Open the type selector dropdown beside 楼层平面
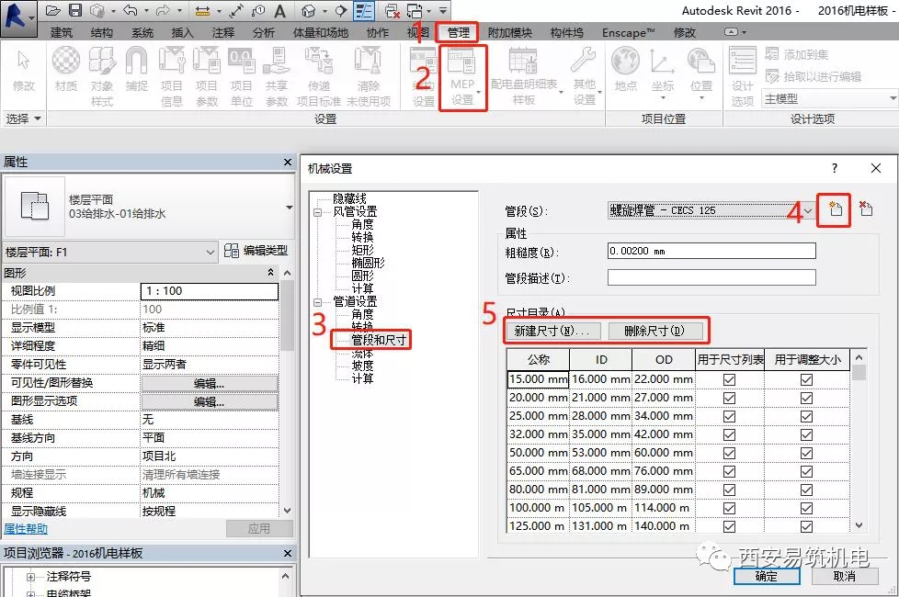The image size is (899, 597). tap(289, 207)
